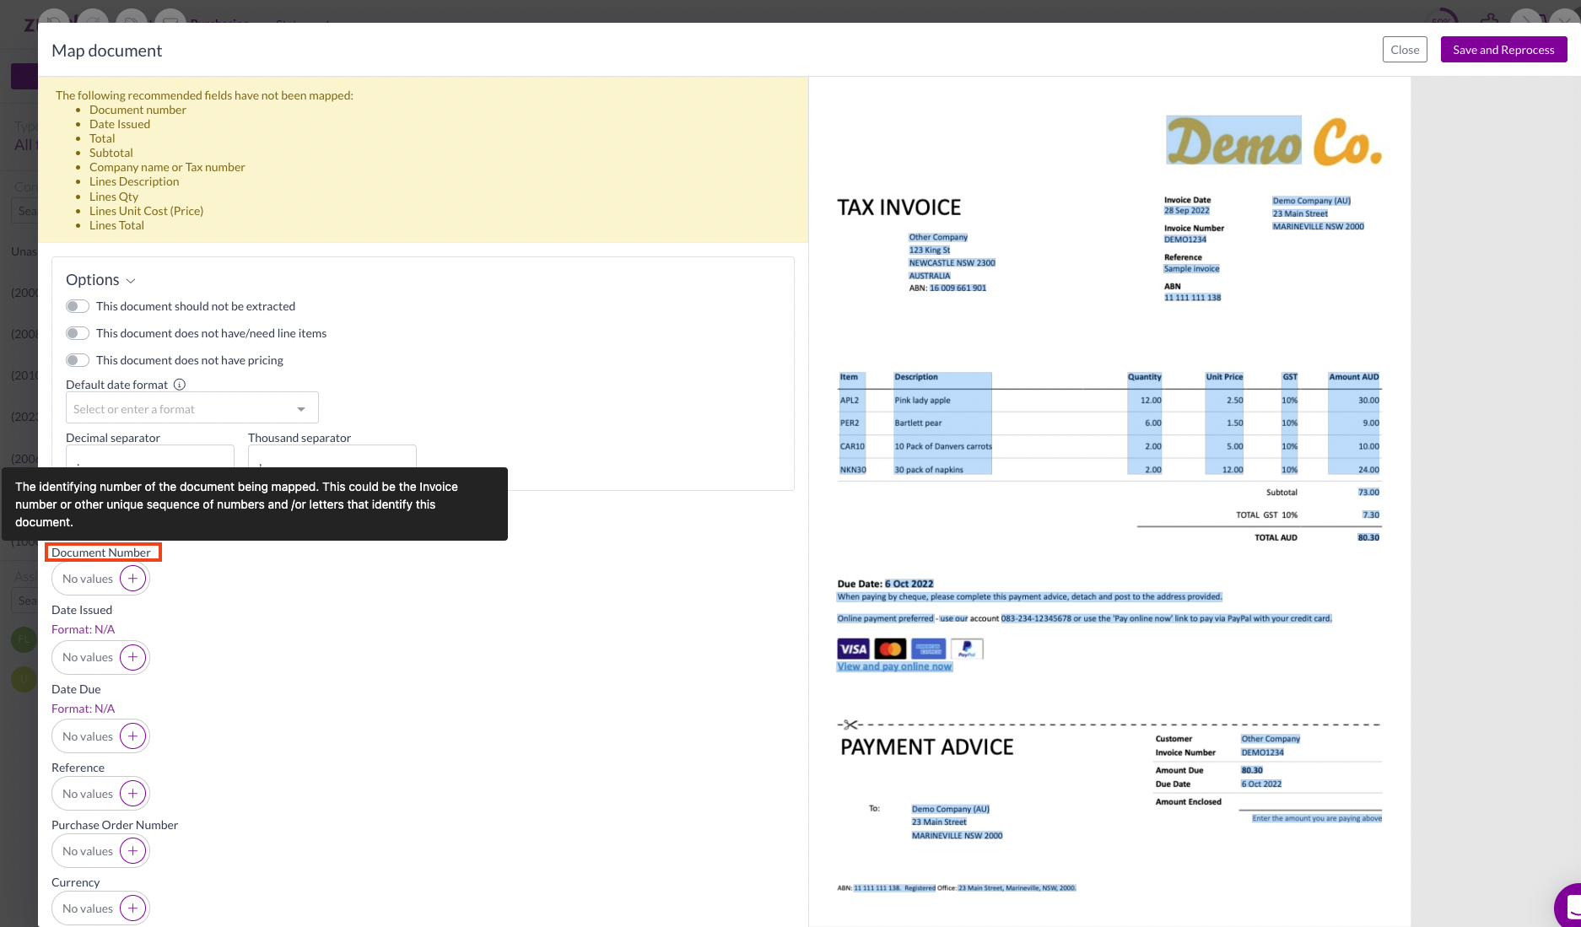
Task: Select invoice number 'DEMO1234' under Invoice Number heading
Action: (1185, 240)
